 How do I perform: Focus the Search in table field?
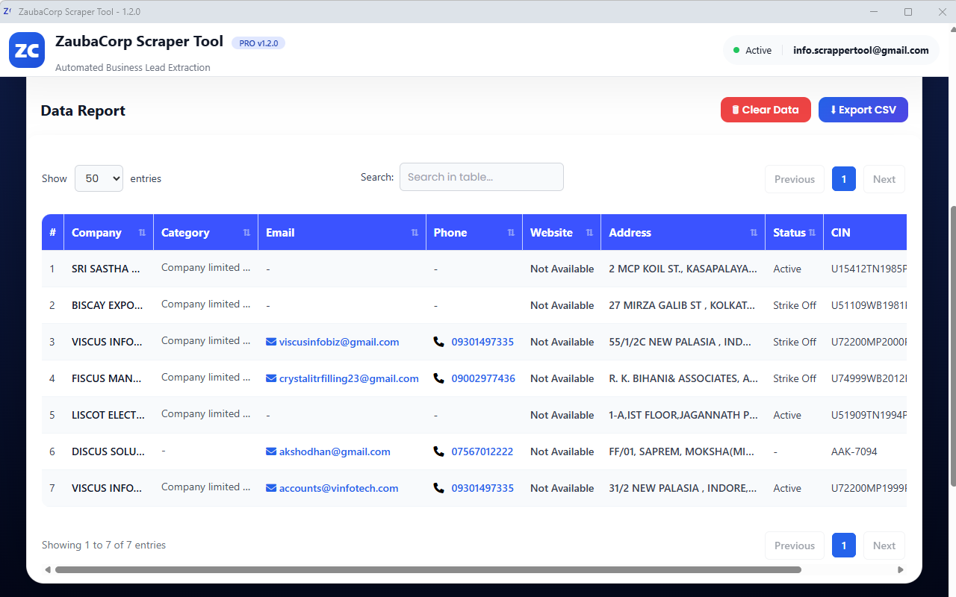(x=482, y=177)
